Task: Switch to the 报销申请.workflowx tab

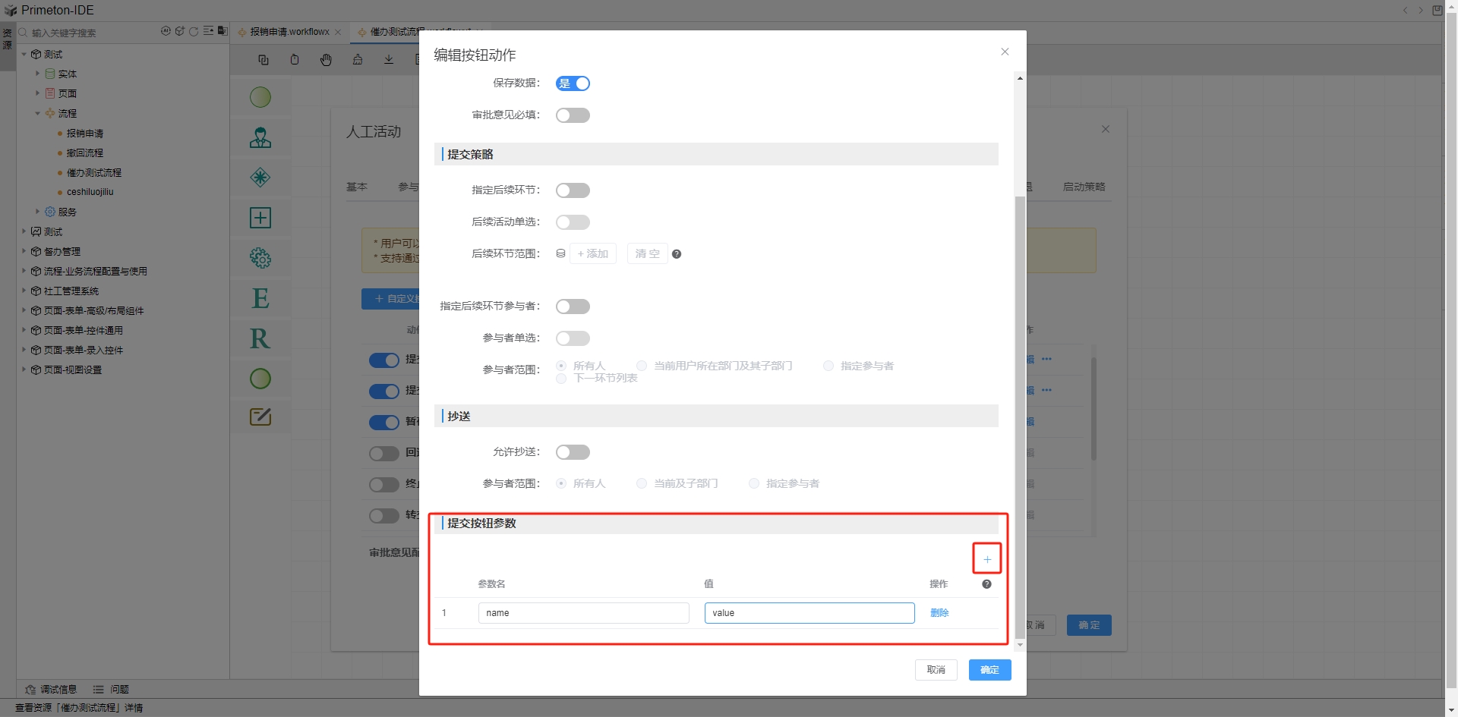Action: point(289,32)
